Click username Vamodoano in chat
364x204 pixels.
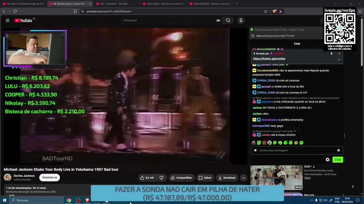pos(269,120)
